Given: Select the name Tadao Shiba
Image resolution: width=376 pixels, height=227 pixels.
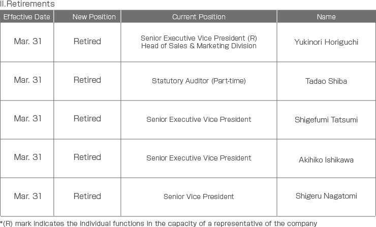Looking at the screenshot, I should (326, 81).
